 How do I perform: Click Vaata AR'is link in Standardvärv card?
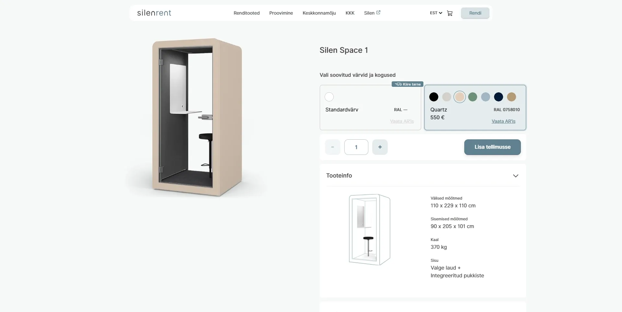402,121
